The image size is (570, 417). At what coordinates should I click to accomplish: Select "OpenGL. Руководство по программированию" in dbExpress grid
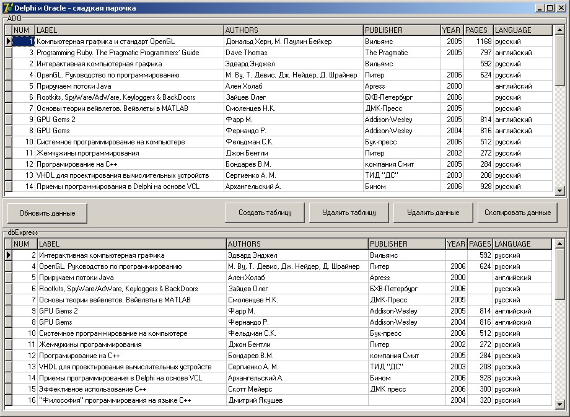[x=132, y=266]
